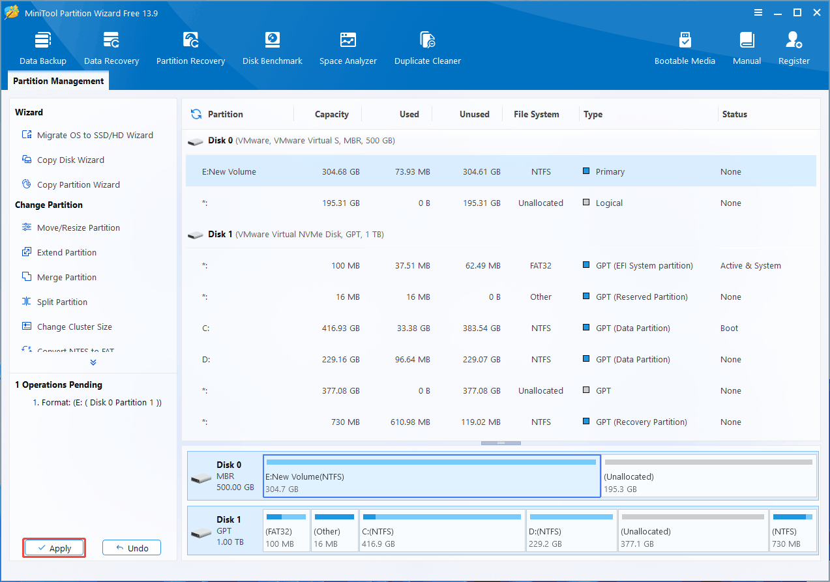Select the C: partition row
Image resolution: width=830 pixels, height=582 pixels.
[x=501, y=328]
